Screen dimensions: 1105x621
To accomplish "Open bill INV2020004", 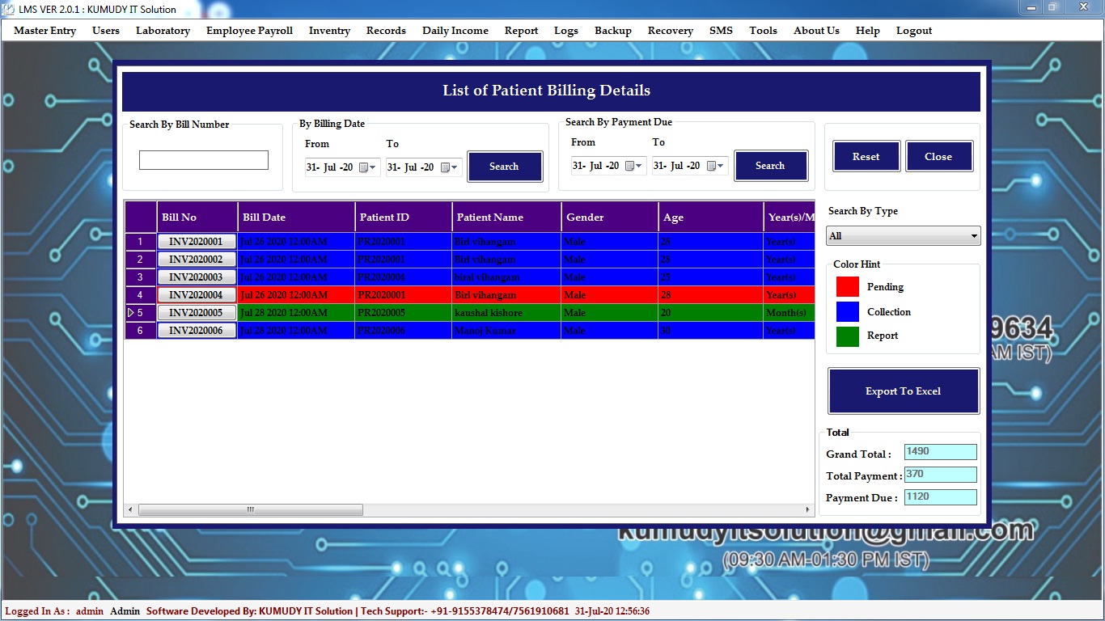I will coord(196,295).
